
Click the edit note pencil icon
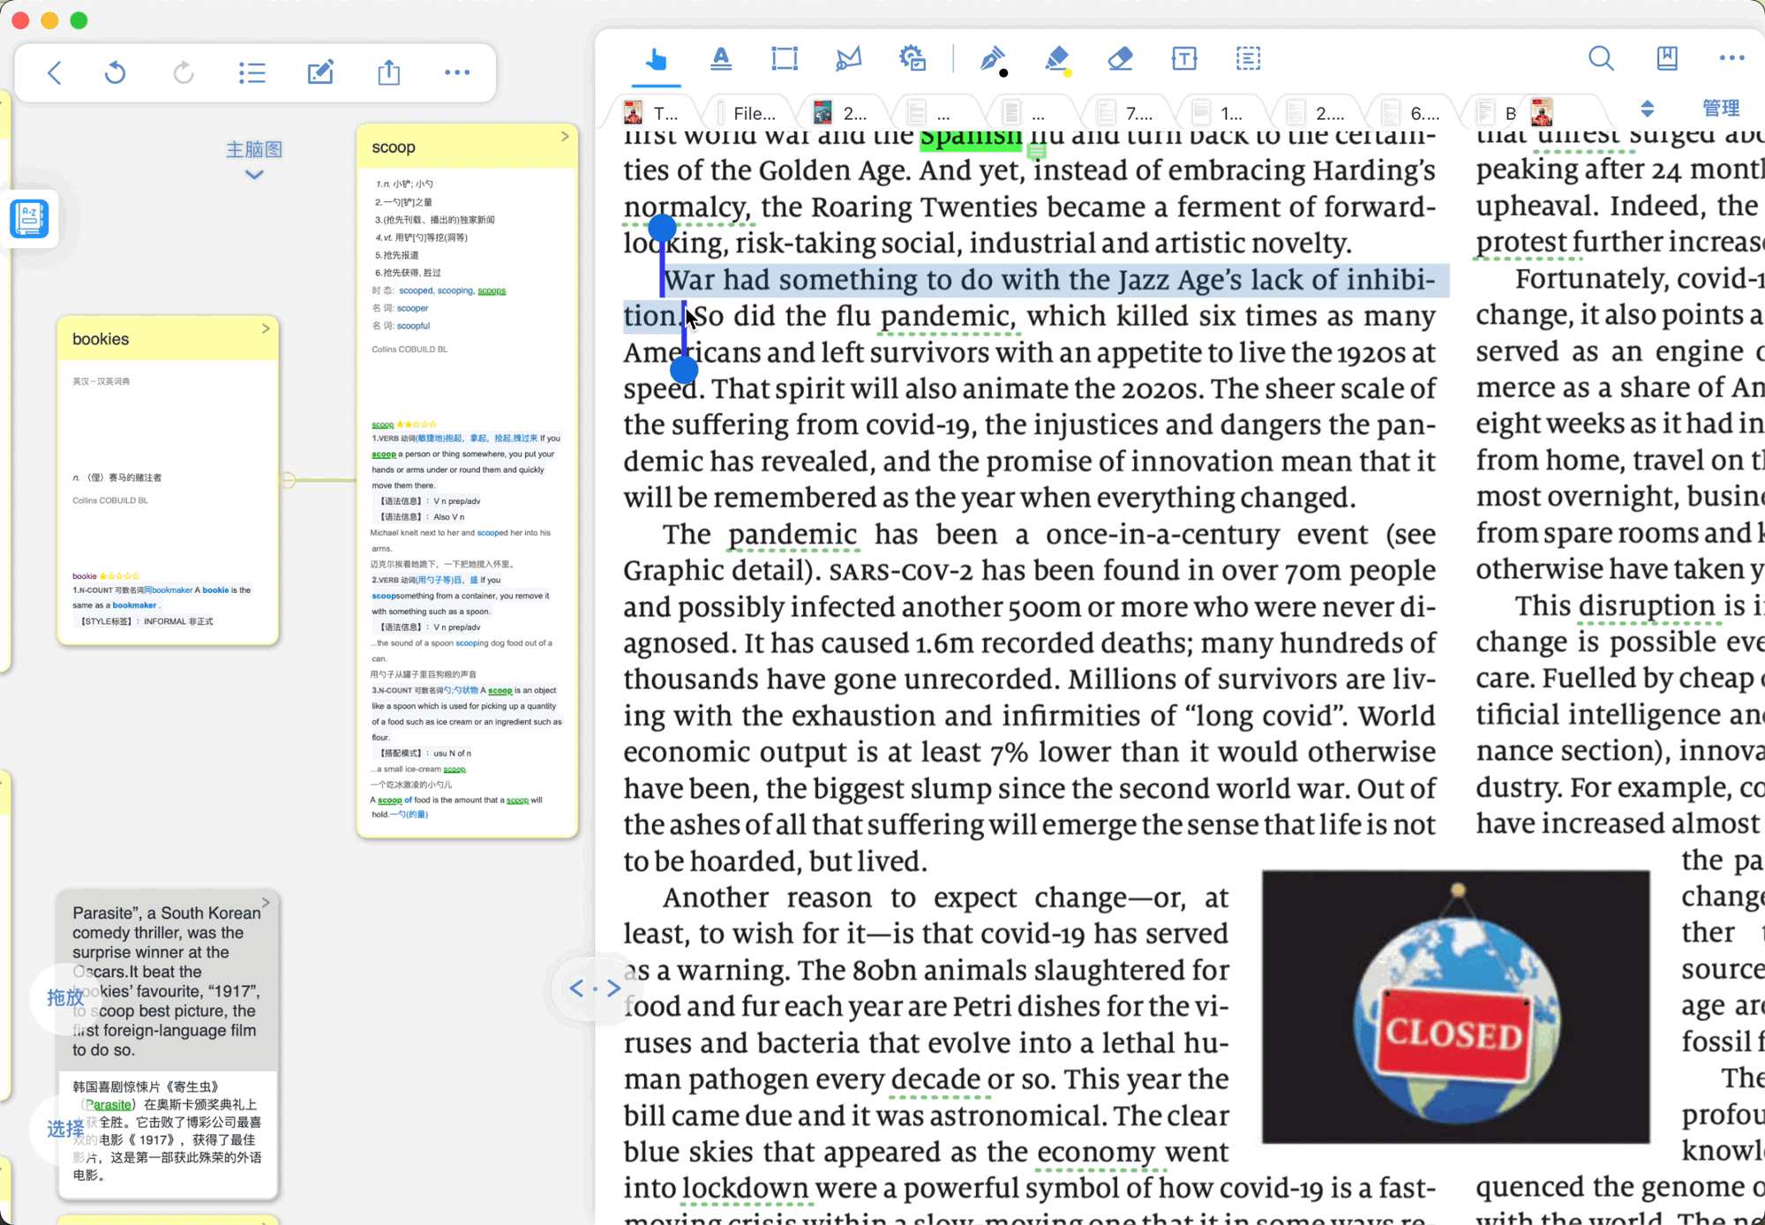(x=320, y=72)
